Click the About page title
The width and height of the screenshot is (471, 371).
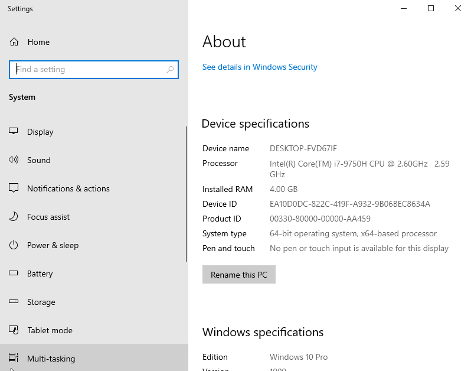coord(224,41)
